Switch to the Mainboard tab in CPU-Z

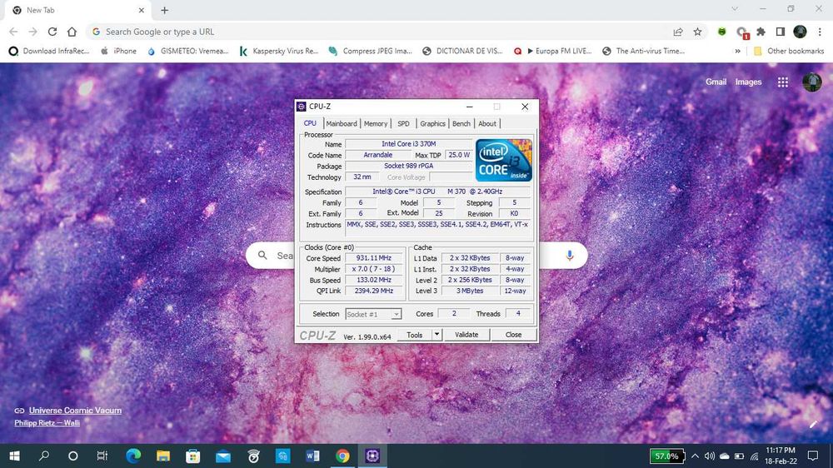(342, 123)
